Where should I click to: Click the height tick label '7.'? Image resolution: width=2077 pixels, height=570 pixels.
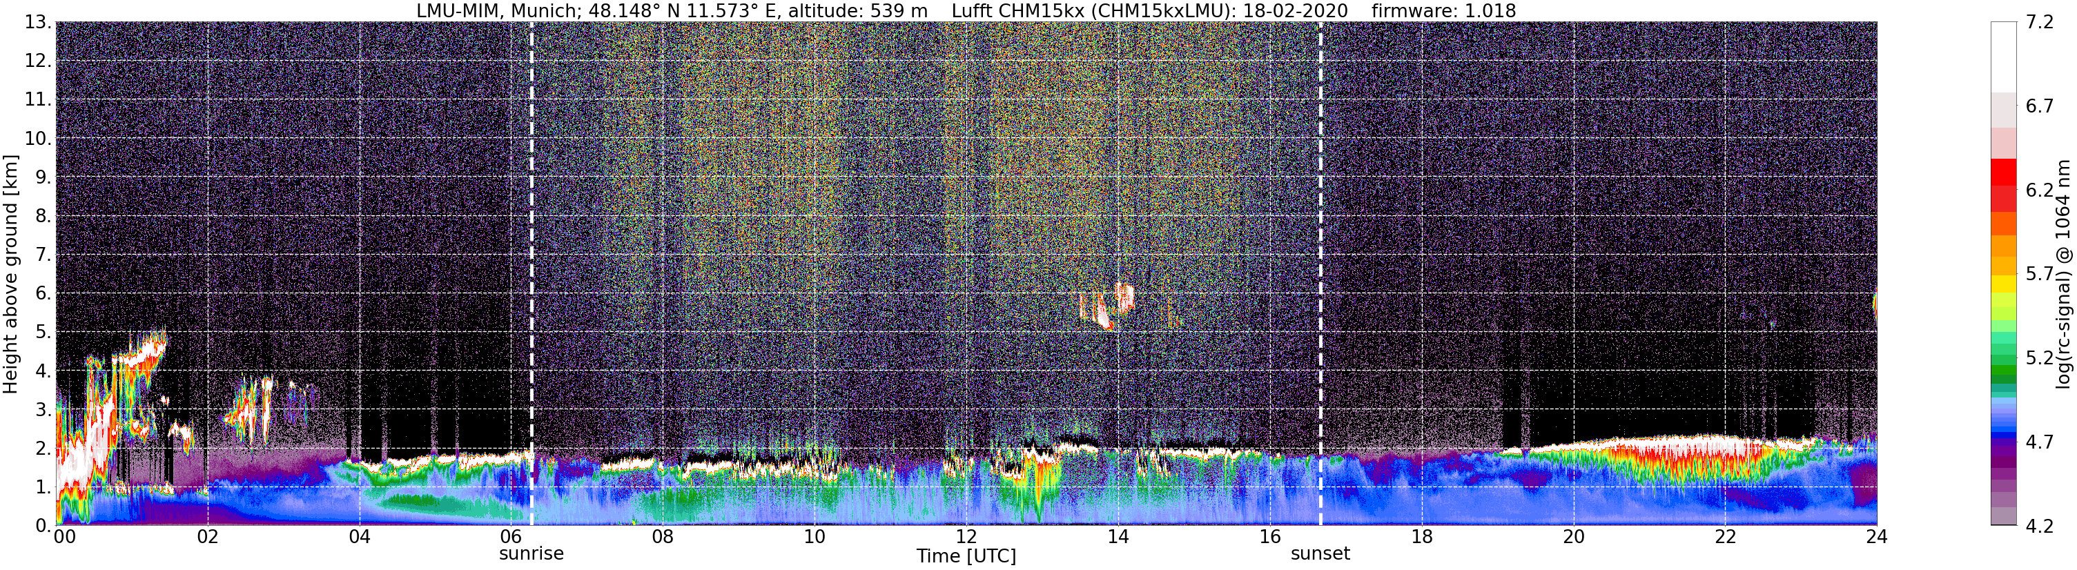pos(43,255)
